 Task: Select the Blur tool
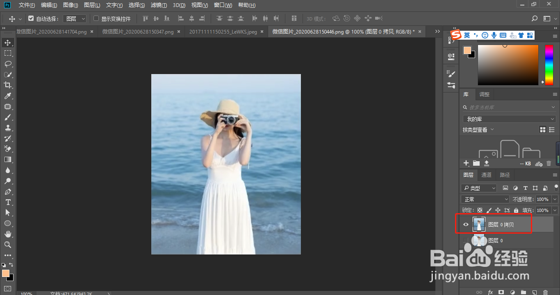coord(8,170)
